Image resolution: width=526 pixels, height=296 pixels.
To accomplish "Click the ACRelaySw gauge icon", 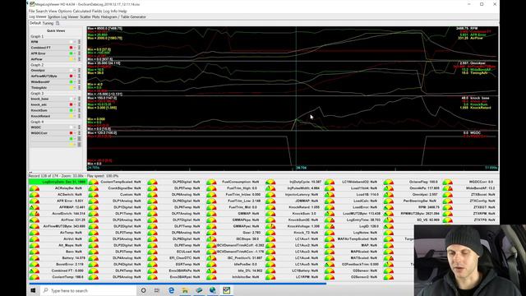I will 35,188.
